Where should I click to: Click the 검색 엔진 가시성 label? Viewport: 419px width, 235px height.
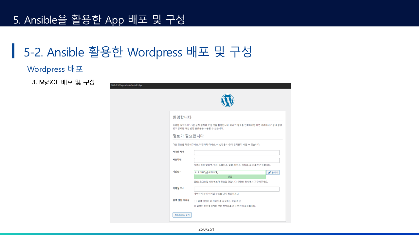pos(181,200)
